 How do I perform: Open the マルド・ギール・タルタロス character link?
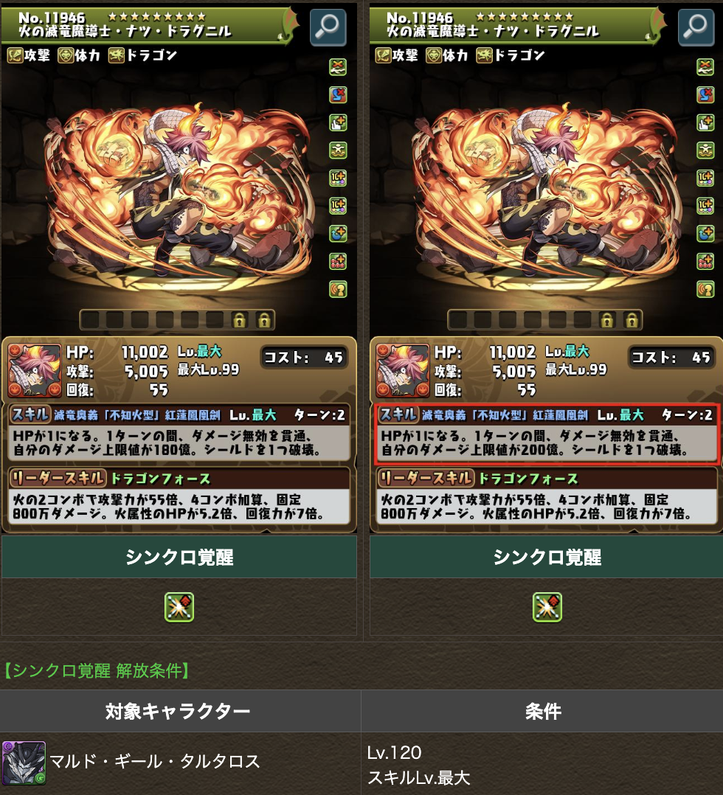155,761
